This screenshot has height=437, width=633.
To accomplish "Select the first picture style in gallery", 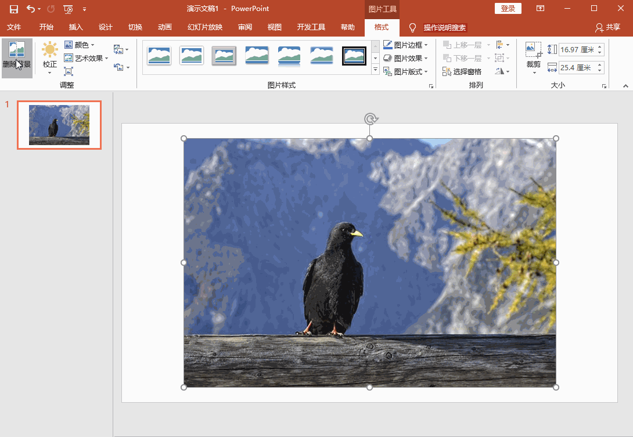I will [x=159, y=56].
